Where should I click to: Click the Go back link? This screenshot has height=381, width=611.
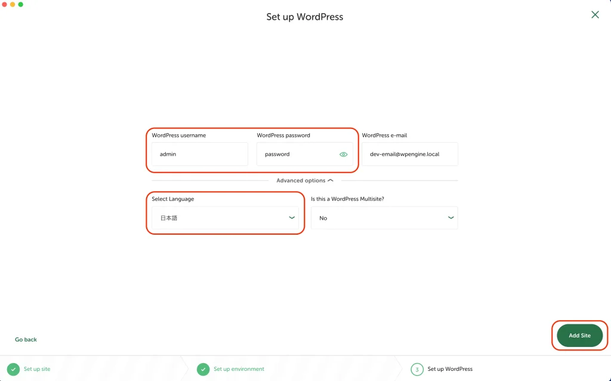click(26, 340)
